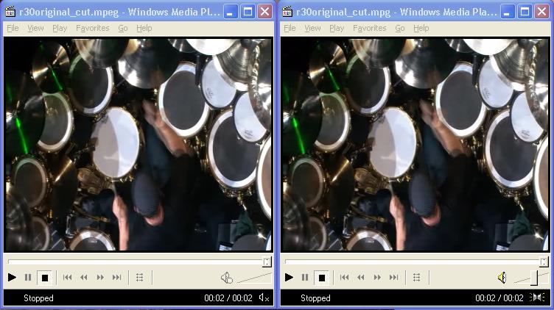Image resolution: width=554 pixels, height=310 pixels.
Task: Click preview/playlist icon in right window
Action: click(x=417, y=278)
